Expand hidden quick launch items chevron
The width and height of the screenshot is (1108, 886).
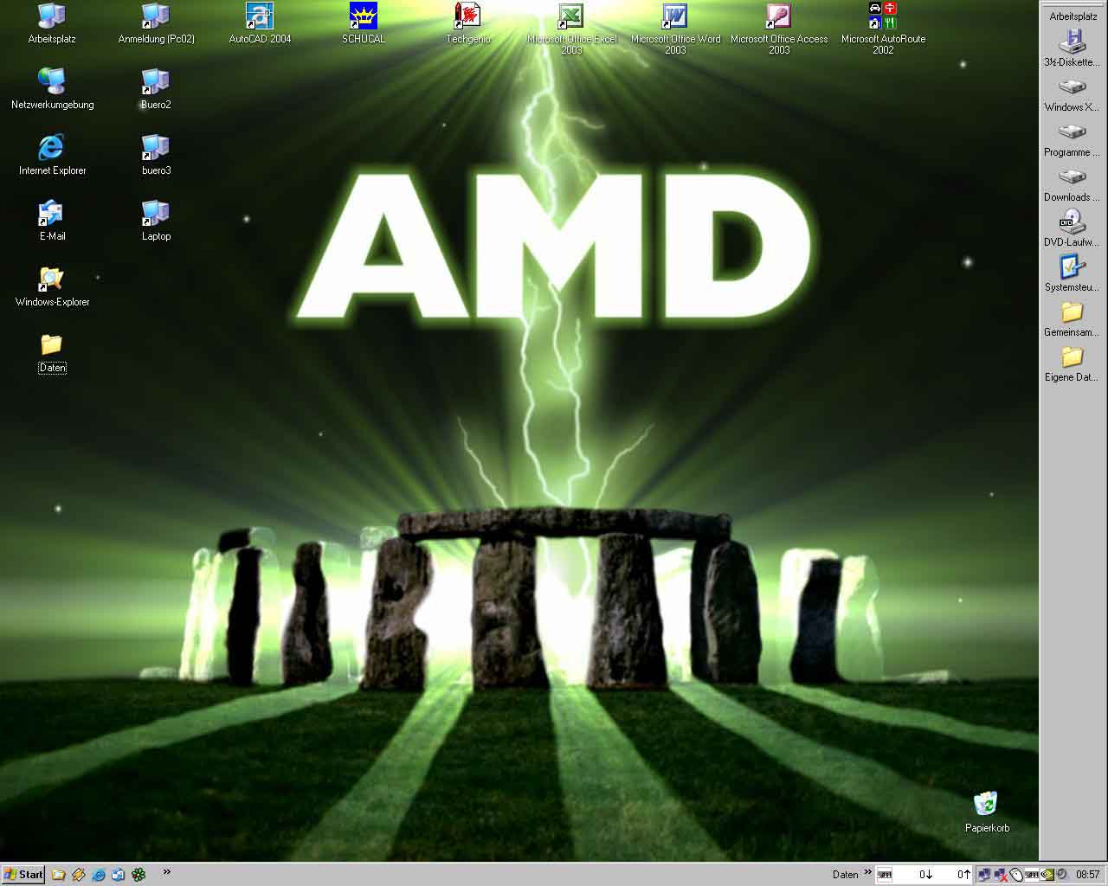point(166,871)
